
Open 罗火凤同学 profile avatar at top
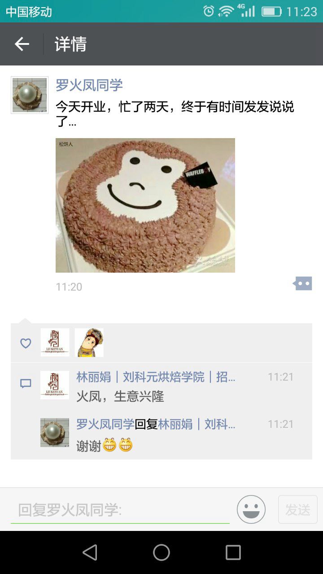pos(30,95)
